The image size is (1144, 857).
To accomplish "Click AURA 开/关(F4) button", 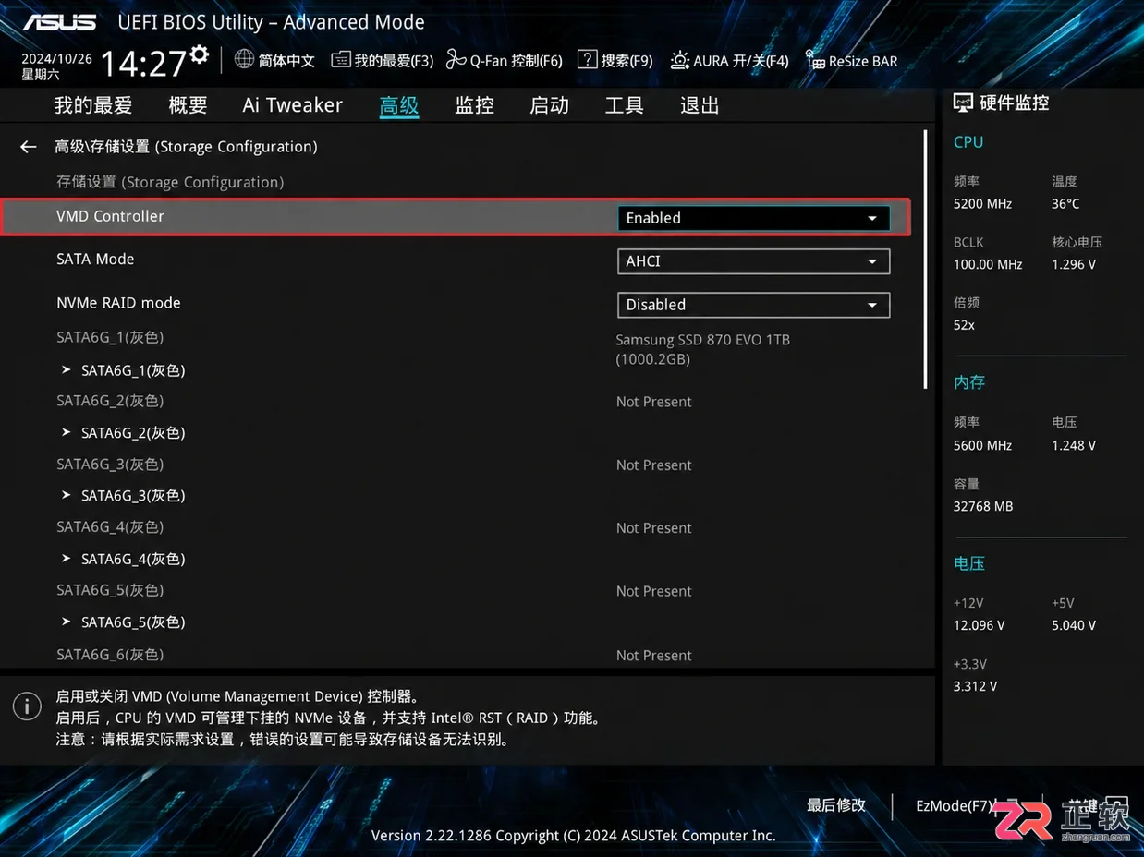I will [741, 61].
